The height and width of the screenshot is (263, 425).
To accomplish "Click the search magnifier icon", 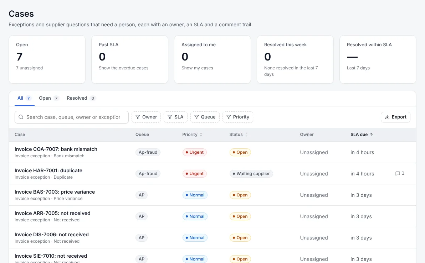I will click(21, 117).
